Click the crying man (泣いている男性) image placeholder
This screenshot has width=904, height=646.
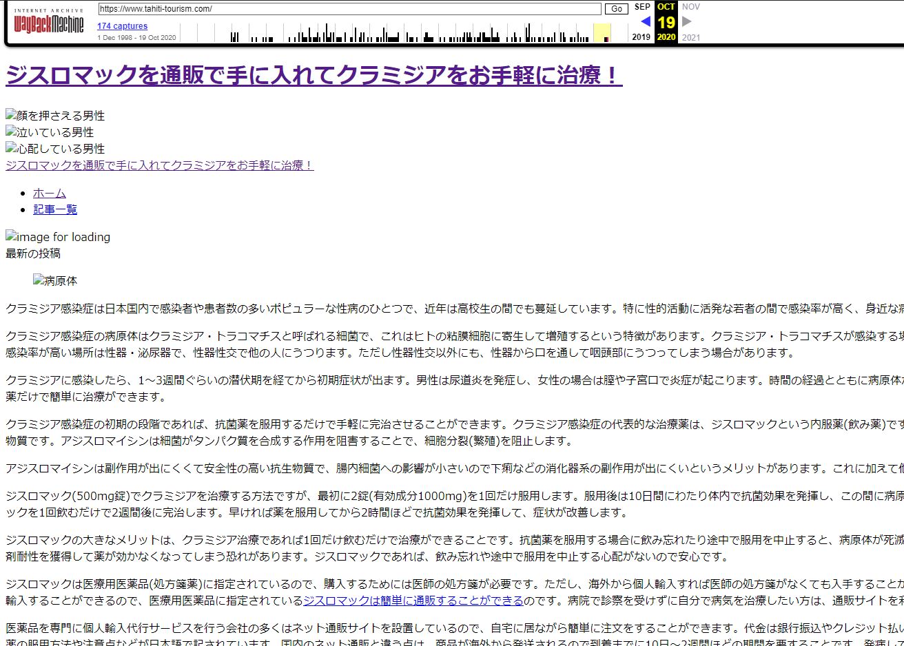(50, 132)
